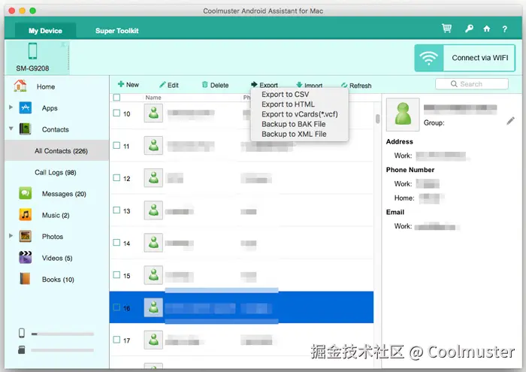Click the contact list scrollbar thumb
The image size is (526, 372).
pos(378,119)
